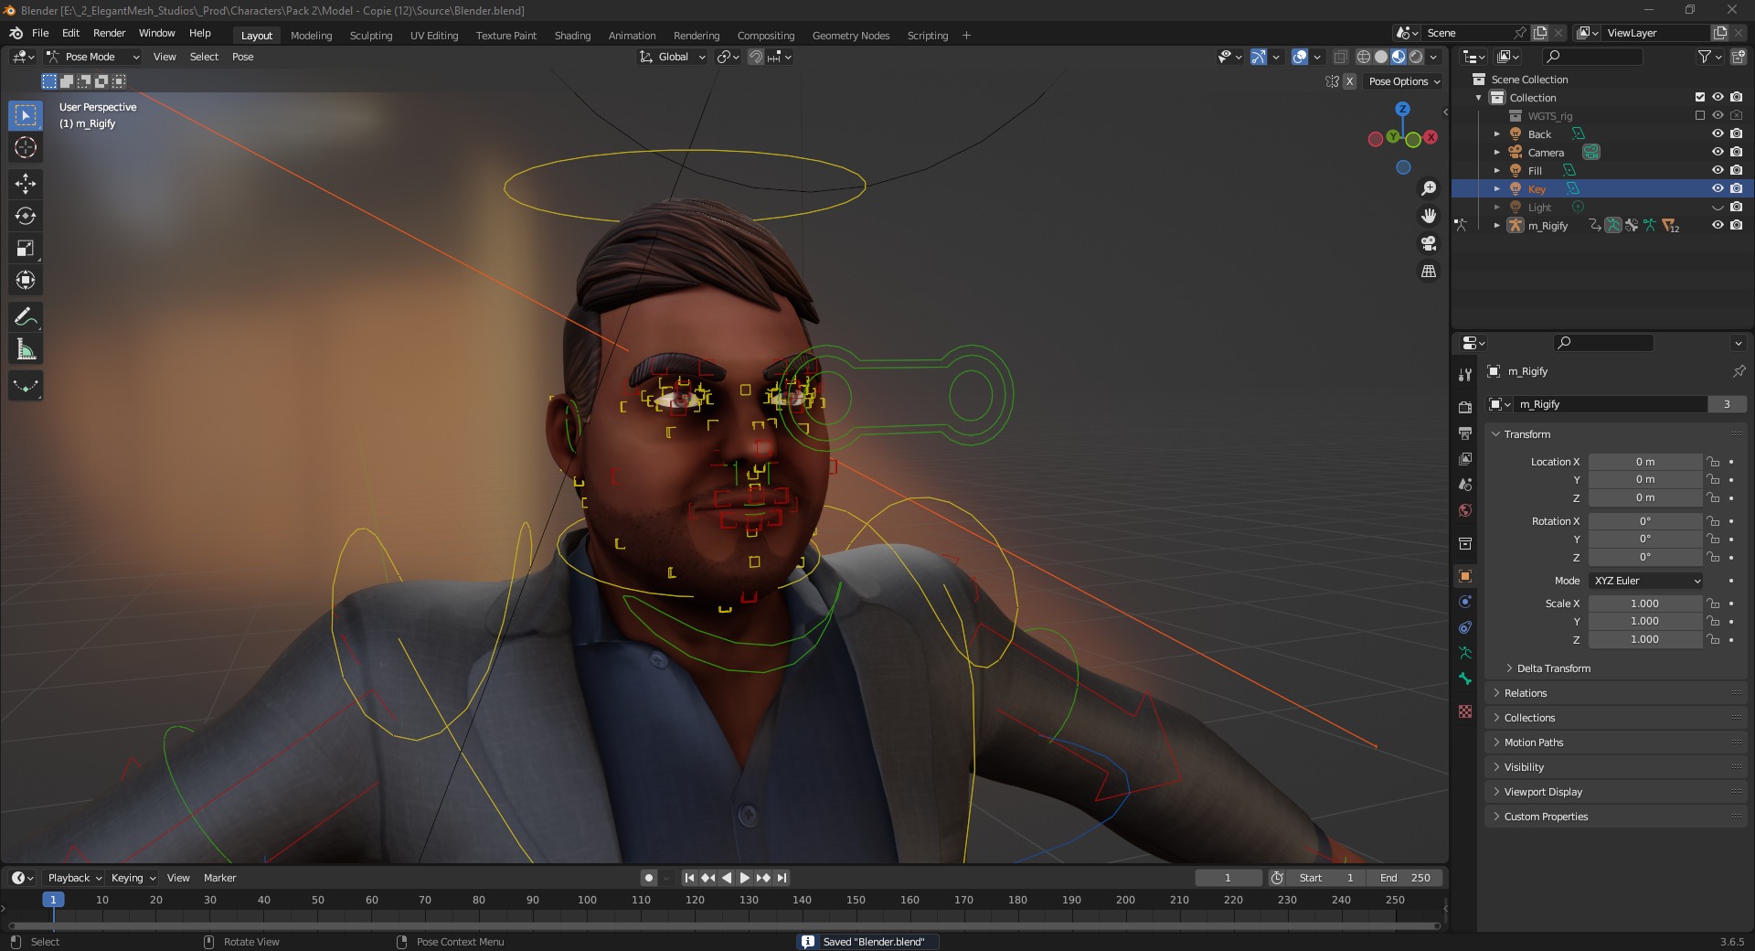The image size is (1755, 951).
Task: Open the Tool settings properties tab
Action: [1465, 374]
